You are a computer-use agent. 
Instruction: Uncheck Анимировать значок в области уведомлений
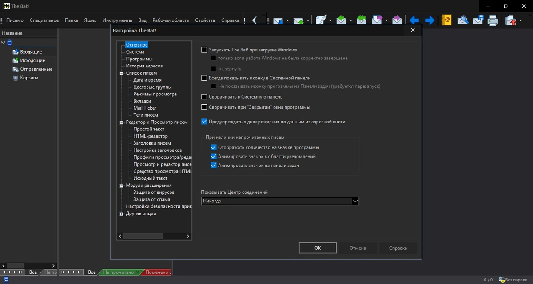214,157
